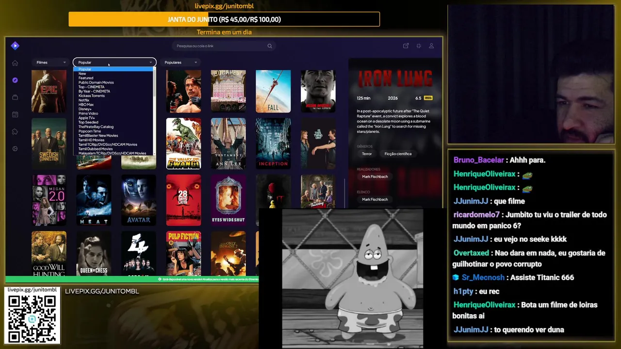Choose Top Seeded catalog option
Viewport: 621px width, 349px height.
click(x=113, y=122)
